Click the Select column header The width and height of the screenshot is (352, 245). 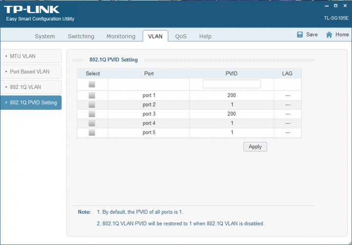click(x=93, y=74)
